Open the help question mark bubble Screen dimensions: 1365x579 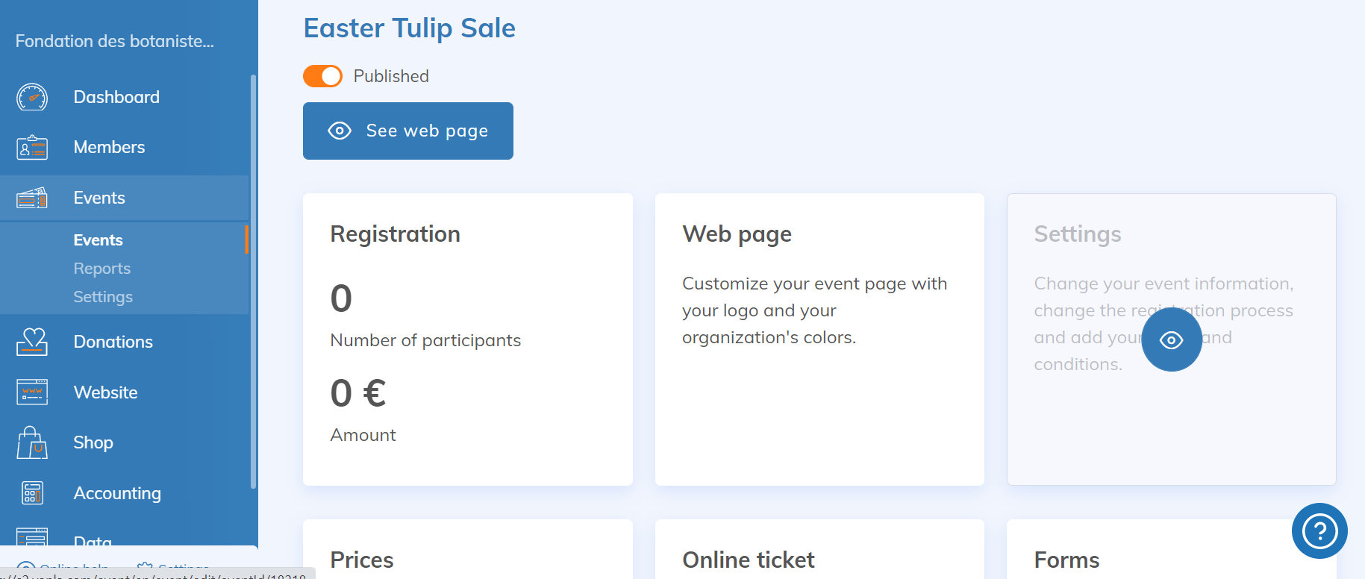click(1319, 531)
